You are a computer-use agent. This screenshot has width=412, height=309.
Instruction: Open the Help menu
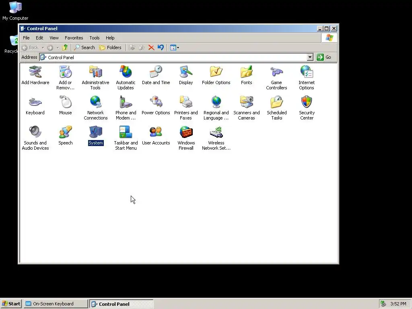click(x=110, y=38)
